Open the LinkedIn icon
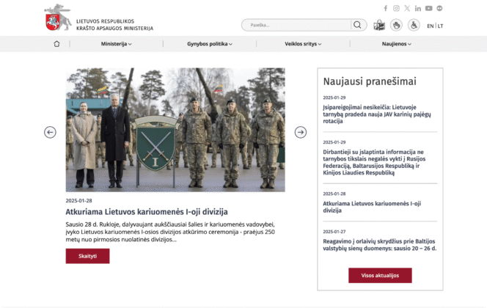The image size is (487, 308). pyautogui.click(x=418, y=8)
